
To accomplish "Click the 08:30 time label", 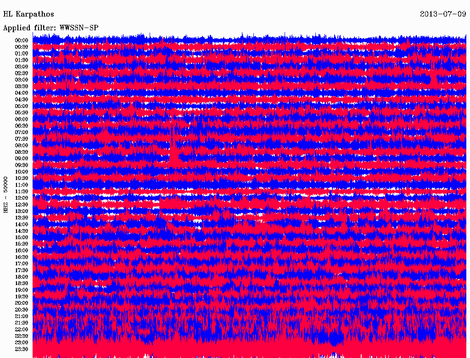I will tap(22, 152).
